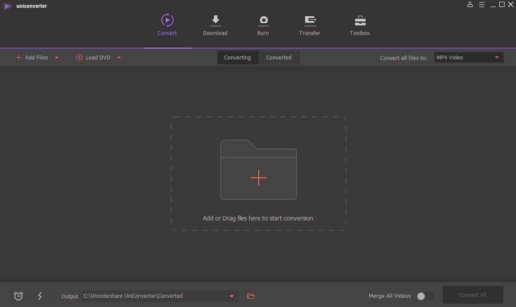
Task: Click the Add Files button
Action: click(32, 57)
